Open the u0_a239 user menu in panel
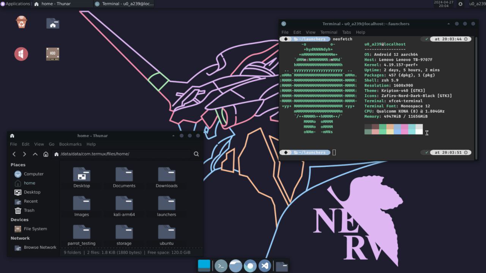The image size is (486, 273). 477,4
